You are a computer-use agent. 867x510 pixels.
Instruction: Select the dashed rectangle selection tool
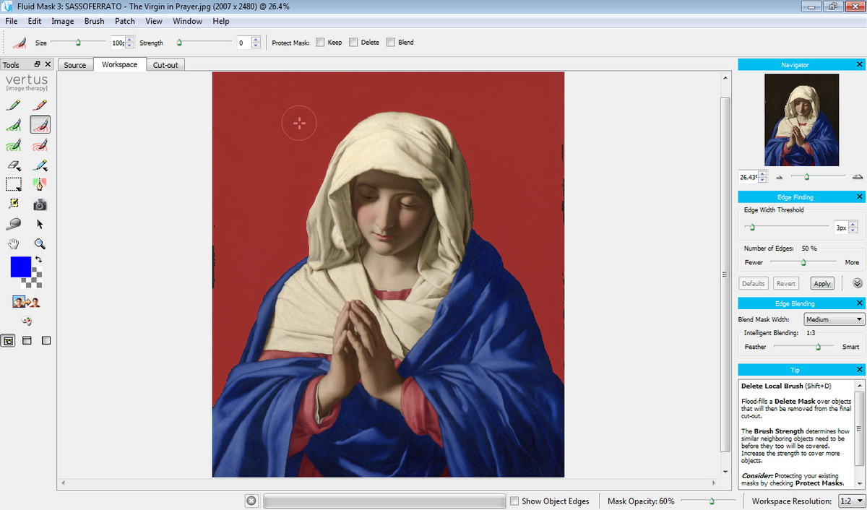pos(13,185)
